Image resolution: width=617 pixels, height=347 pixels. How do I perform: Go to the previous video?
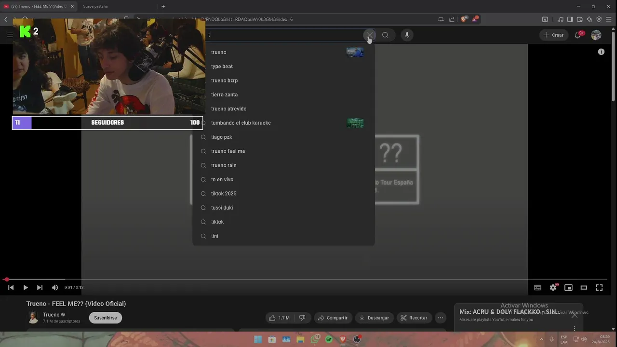point(11,288)
